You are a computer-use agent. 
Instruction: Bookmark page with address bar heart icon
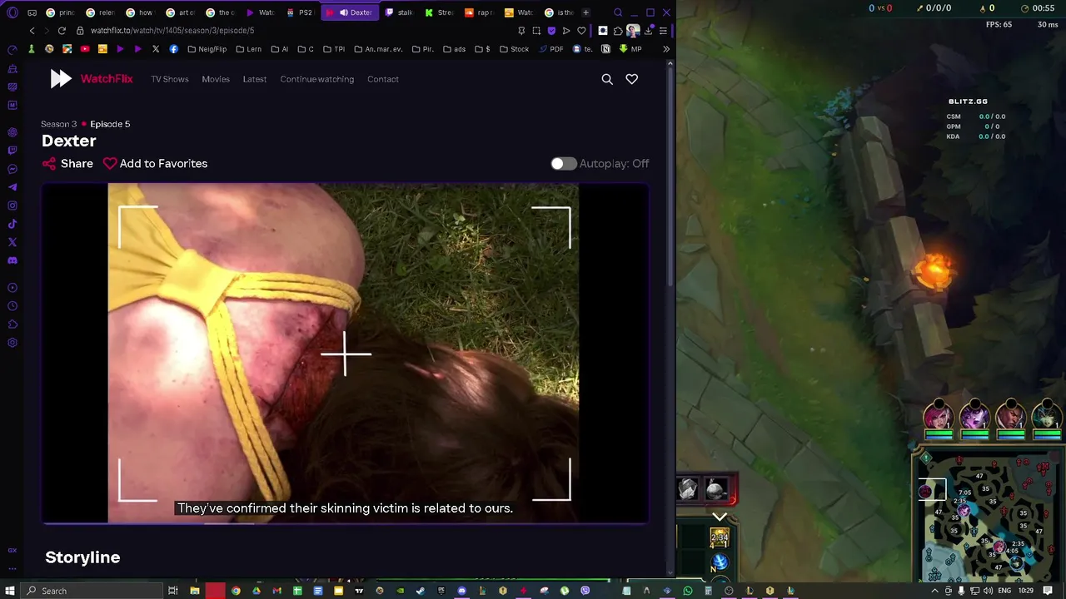pos(581,31)
